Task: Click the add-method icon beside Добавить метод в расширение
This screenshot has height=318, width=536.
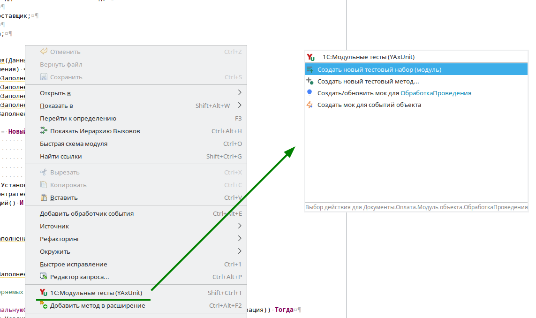Action: [44, 305]
